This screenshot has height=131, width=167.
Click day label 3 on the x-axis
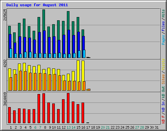(21, 127)
